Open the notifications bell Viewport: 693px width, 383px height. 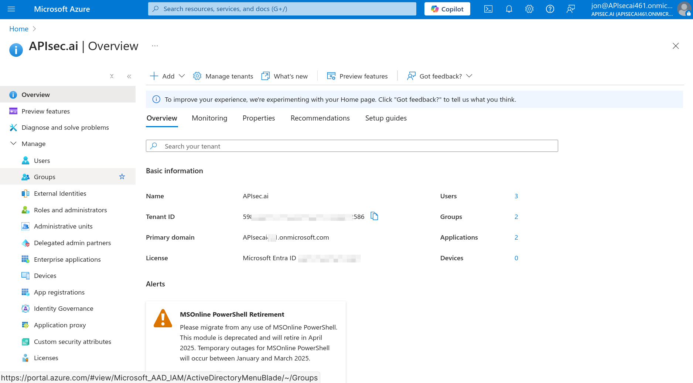click(x=509, y=9)
